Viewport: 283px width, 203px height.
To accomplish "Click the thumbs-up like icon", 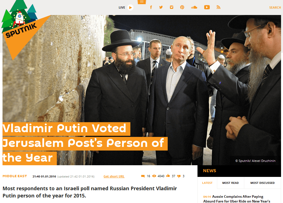I will pos(168,176).
